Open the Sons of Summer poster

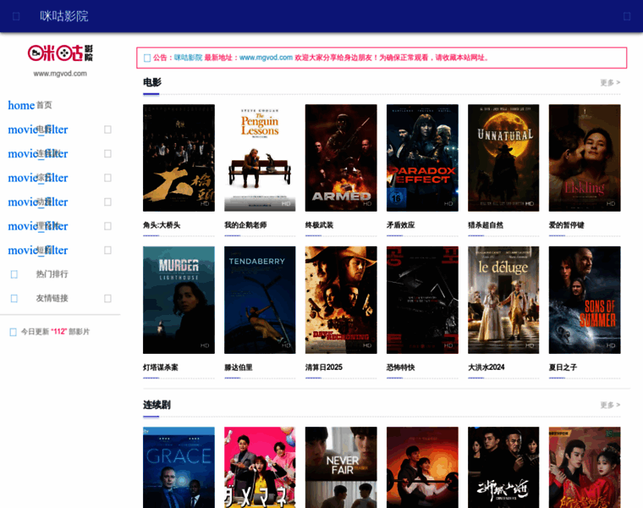pos(585,300)
